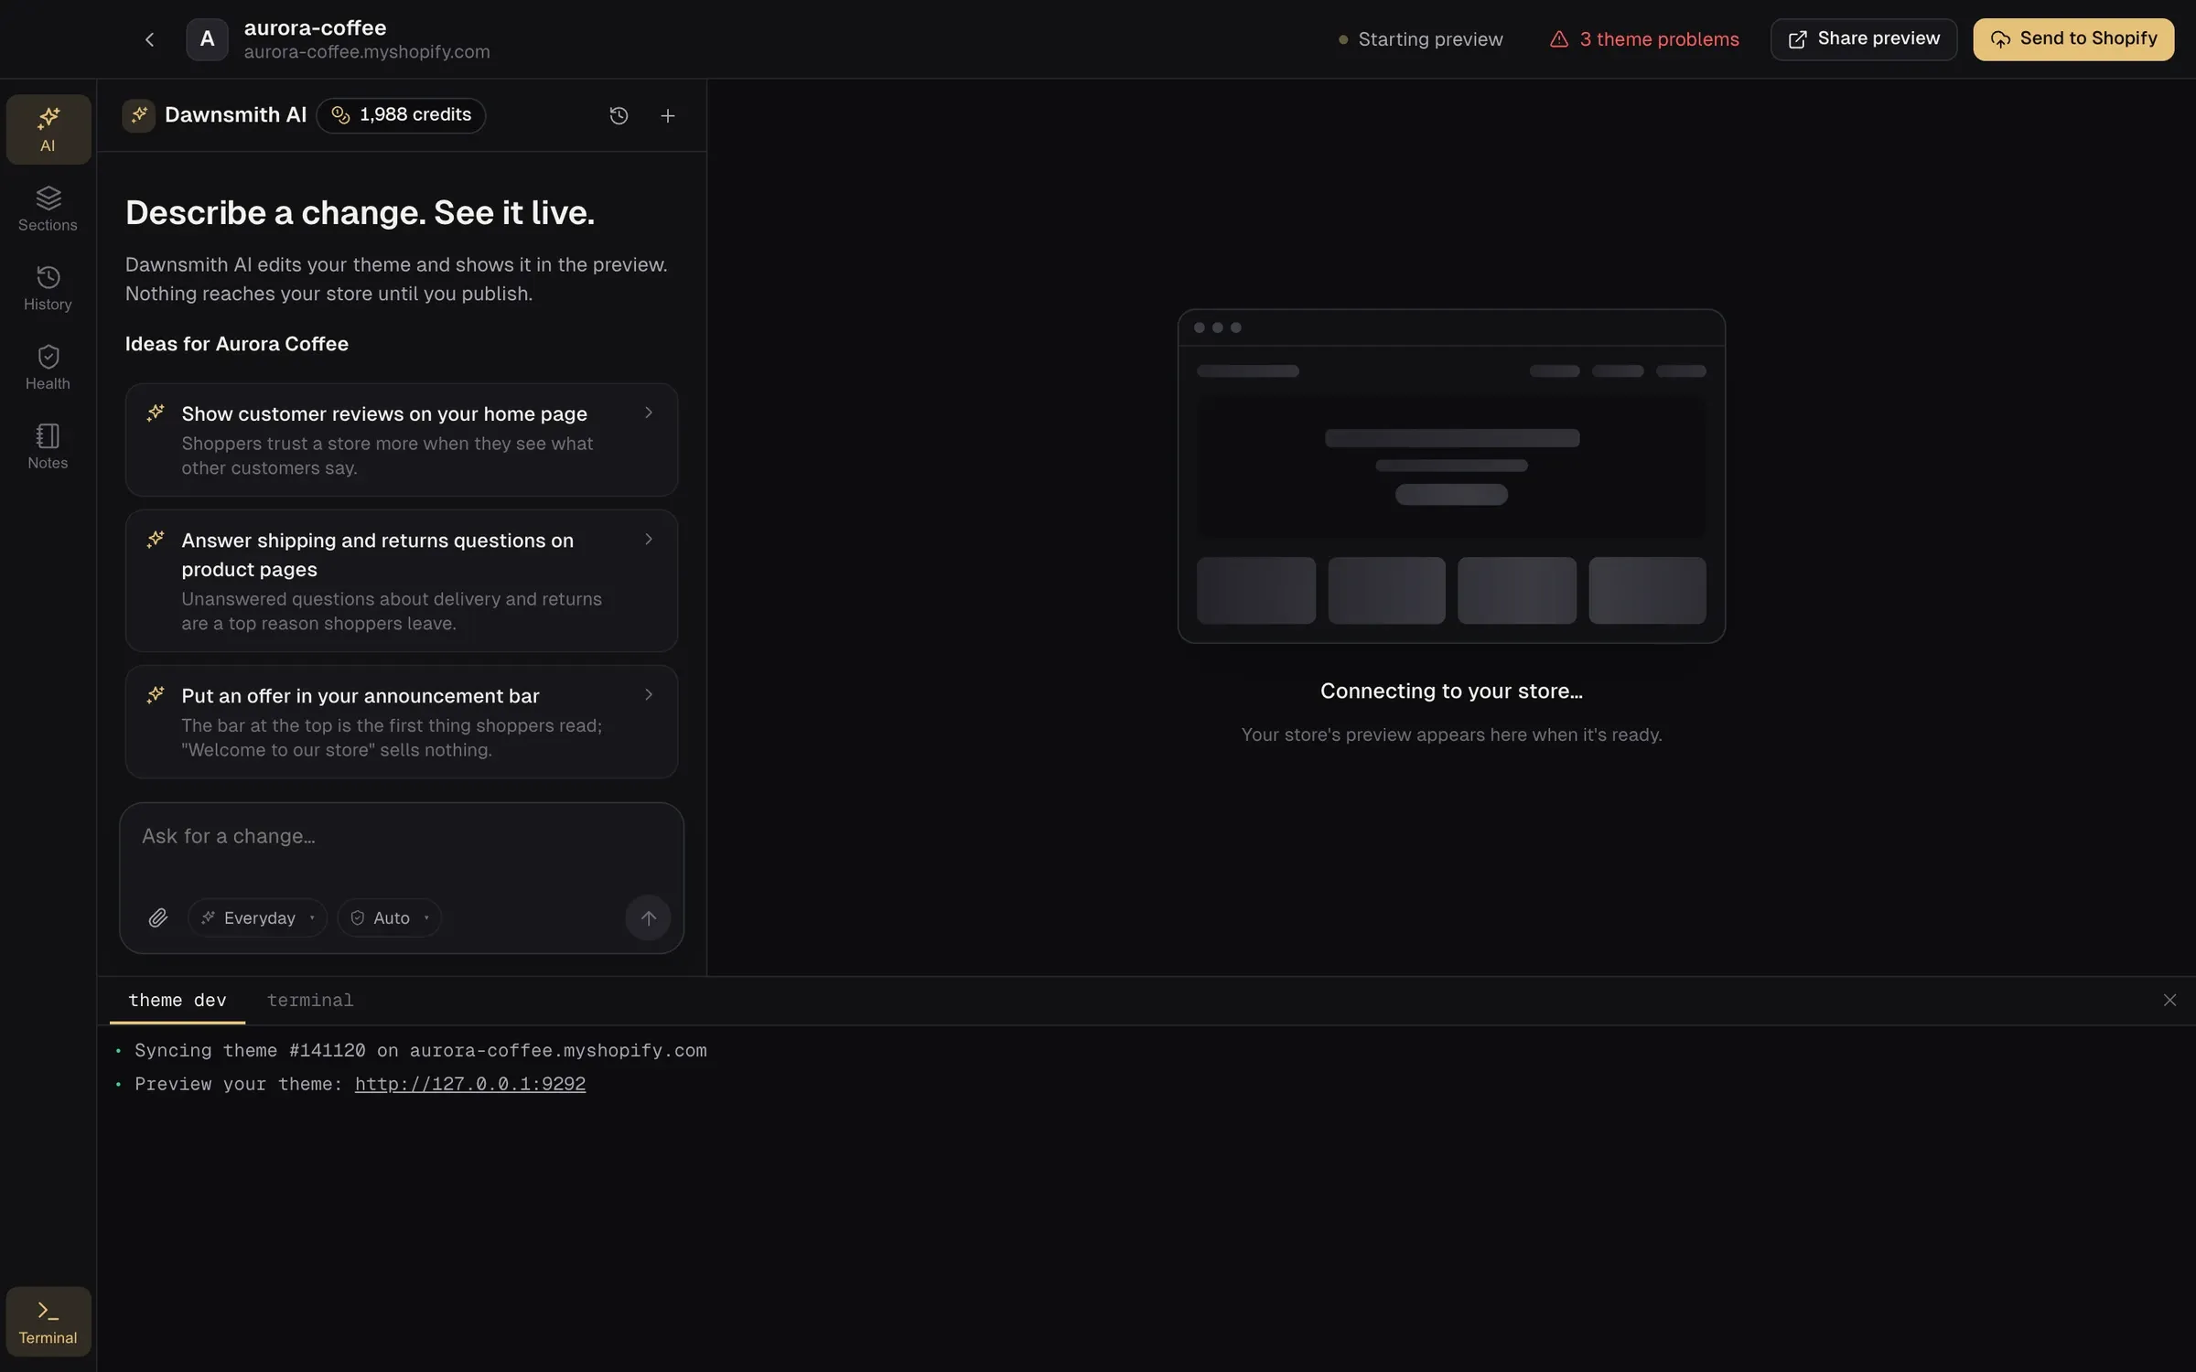Click the Starting preview status

point(1420,39)
